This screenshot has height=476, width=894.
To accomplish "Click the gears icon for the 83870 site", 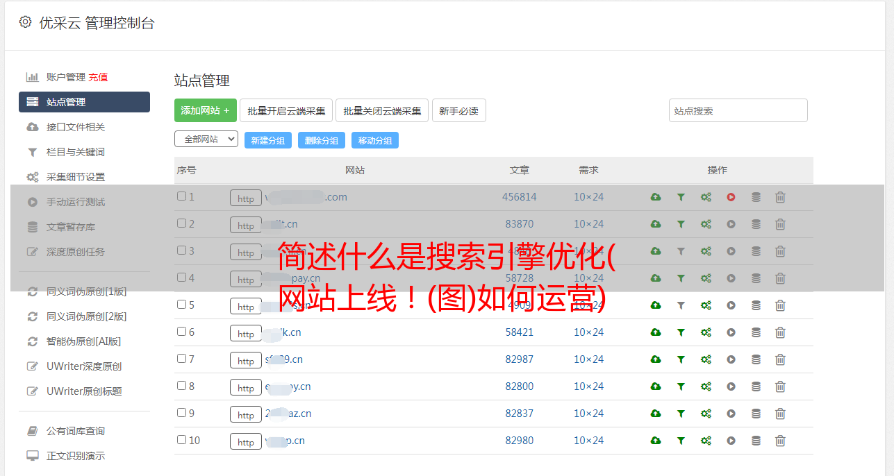I will pyautogui.click(x=706, y=224).
